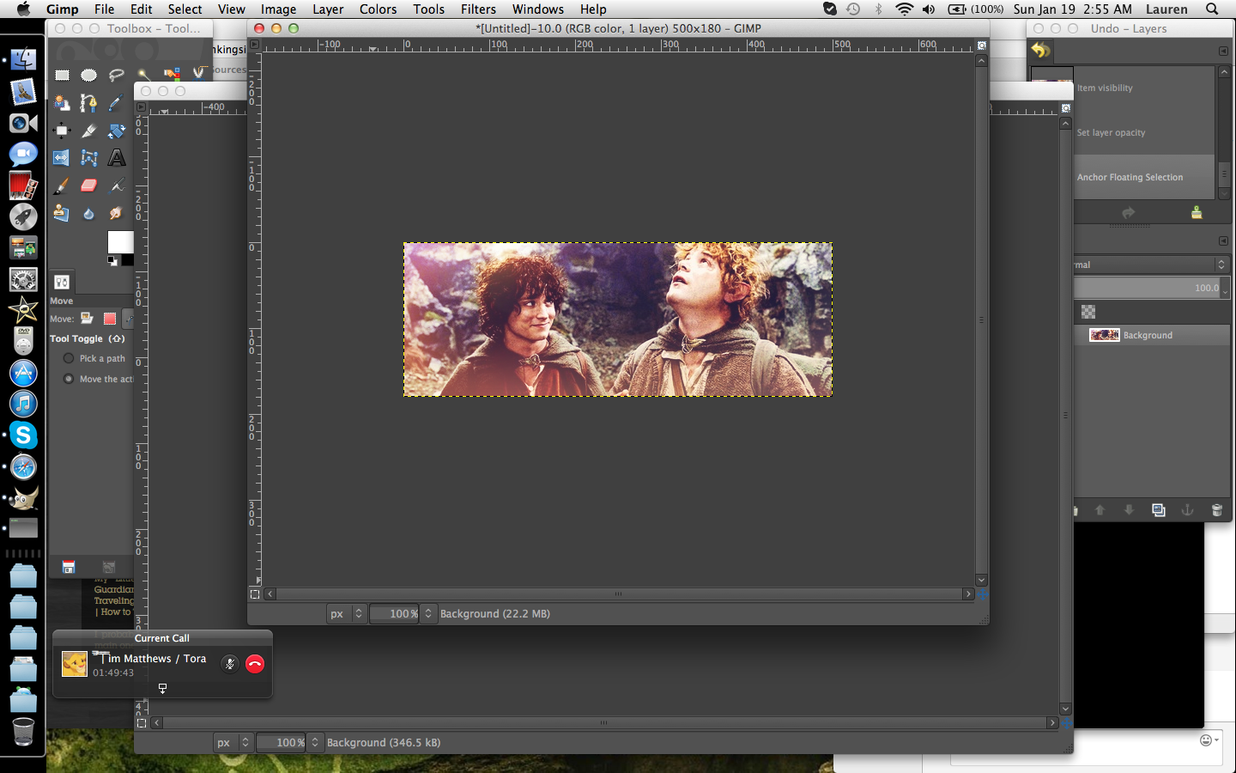Image resolution: width=1236 pixels, height=773 pixels.
Task: Open the Filters menu
Action: coord(478,9)
